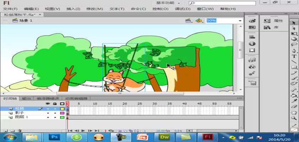Go to first frame
Screen dimensions: 299x142
[70, 131]
